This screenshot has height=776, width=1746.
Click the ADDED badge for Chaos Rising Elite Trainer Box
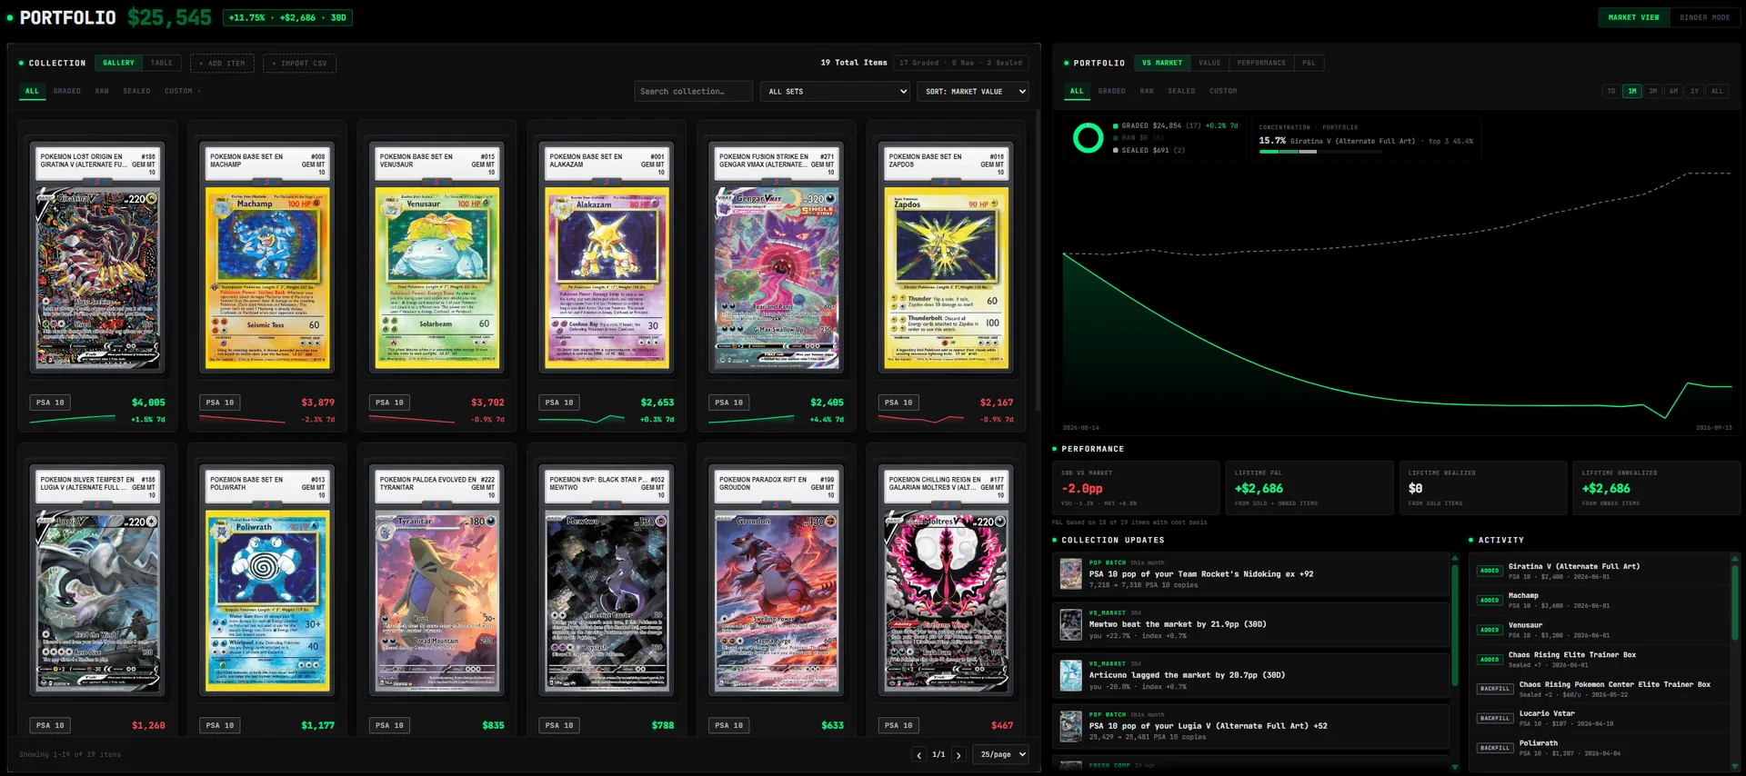point(1490,660)
